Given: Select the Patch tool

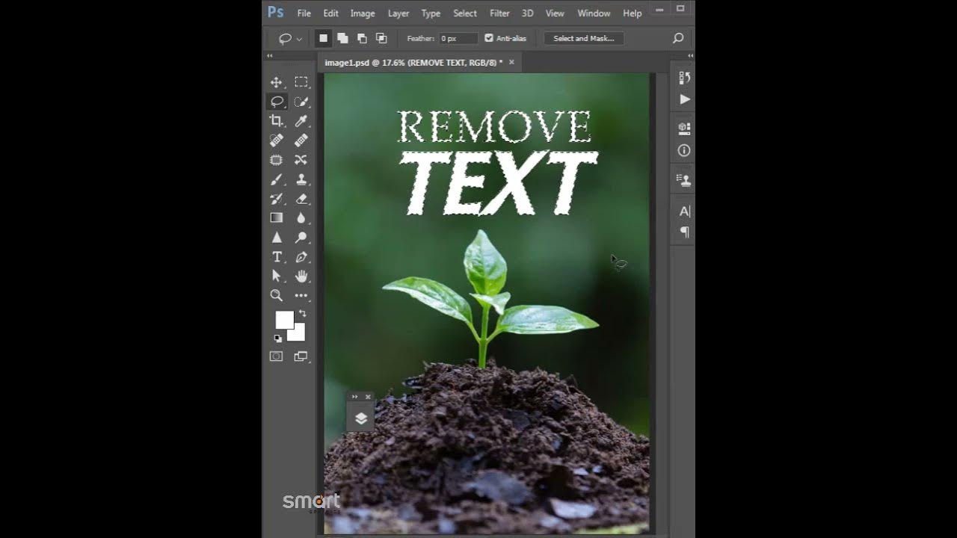Looking at the screenshot, I should tap(277, 160).
